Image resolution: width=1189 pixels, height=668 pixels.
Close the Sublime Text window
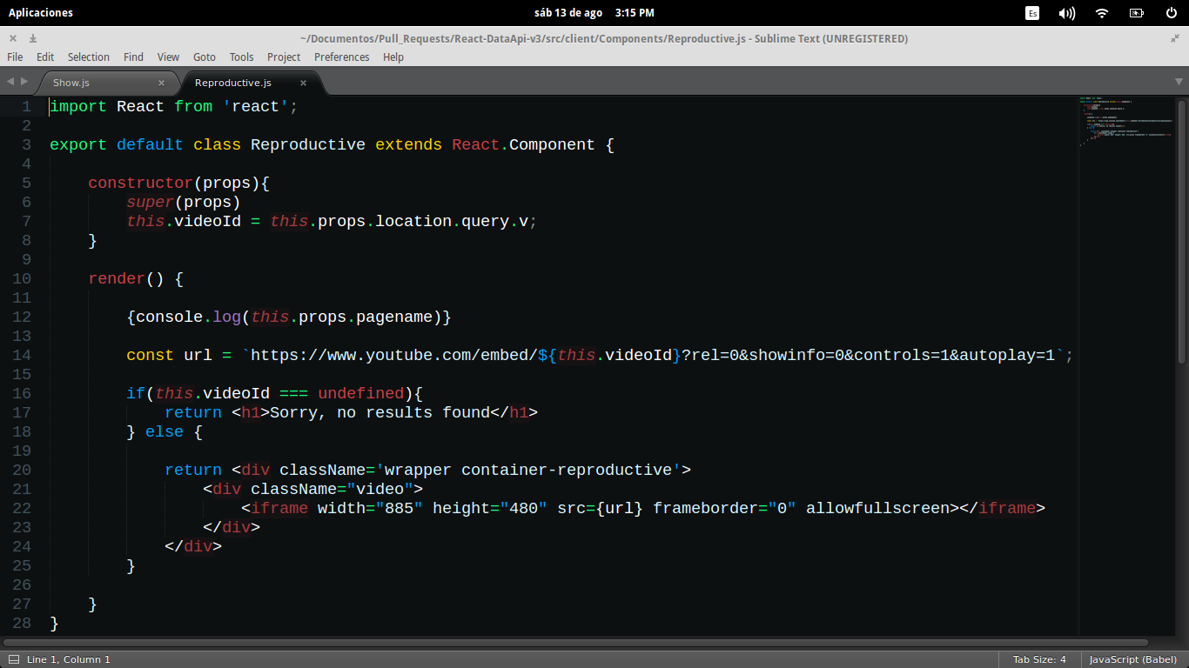13,38
